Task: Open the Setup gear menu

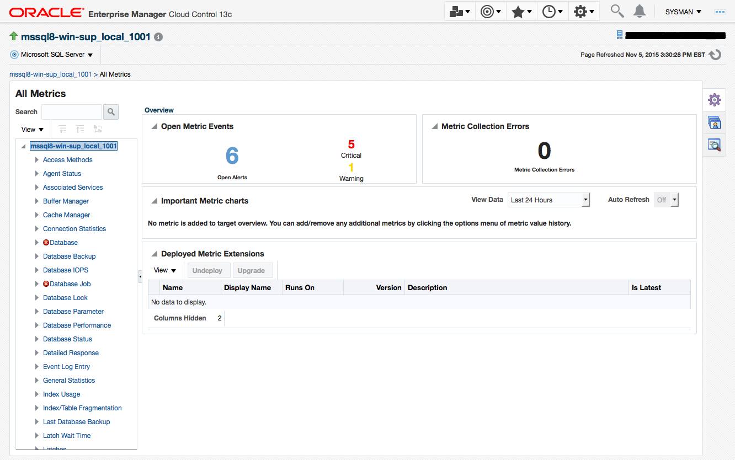Action: 584,12
